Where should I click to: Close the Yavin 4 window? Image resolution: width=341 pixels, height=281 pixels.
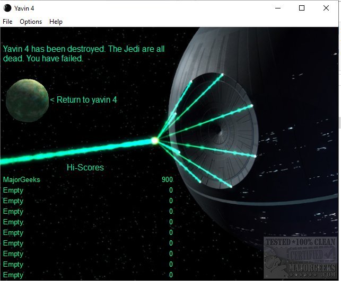[x=326, y=8]
